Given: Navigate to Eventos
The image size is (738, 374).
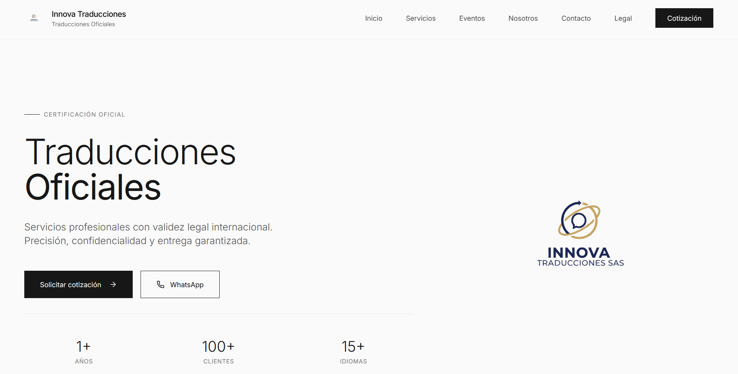Looking at the screenshot, I should coord(472,18).
